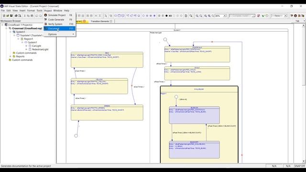Select the simple state rounded-rectangle tool
306x172 pixels.
tap(115, 16)
